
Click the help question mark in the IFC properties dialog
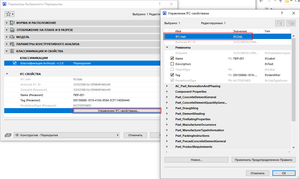coord(282,13)
